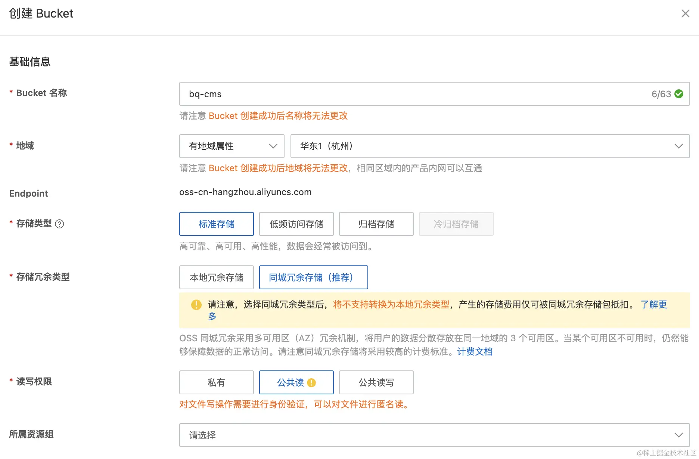The image size is (699, 459).
Task: Click the warning icon on 公共读 option
Action: (x=311, y=382)
